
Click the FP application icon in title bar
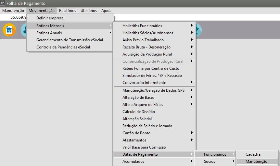3,3
